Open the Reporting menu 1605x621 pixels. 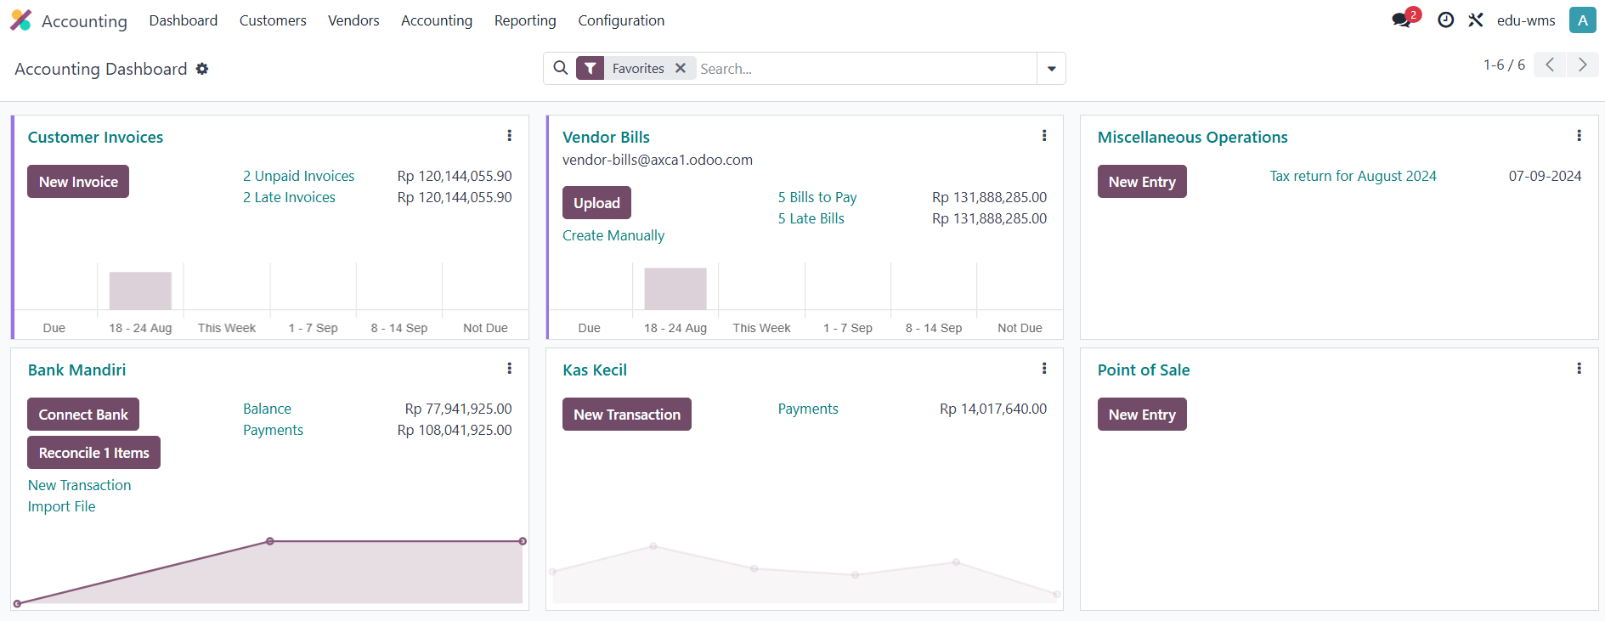[x=525, y=20]
